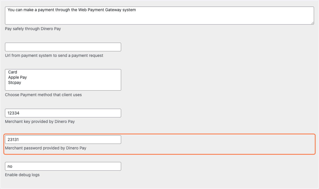Screen dimensions: 319x189
Task: Click the Merchant key field containing 12334
Action: (63, 113)
